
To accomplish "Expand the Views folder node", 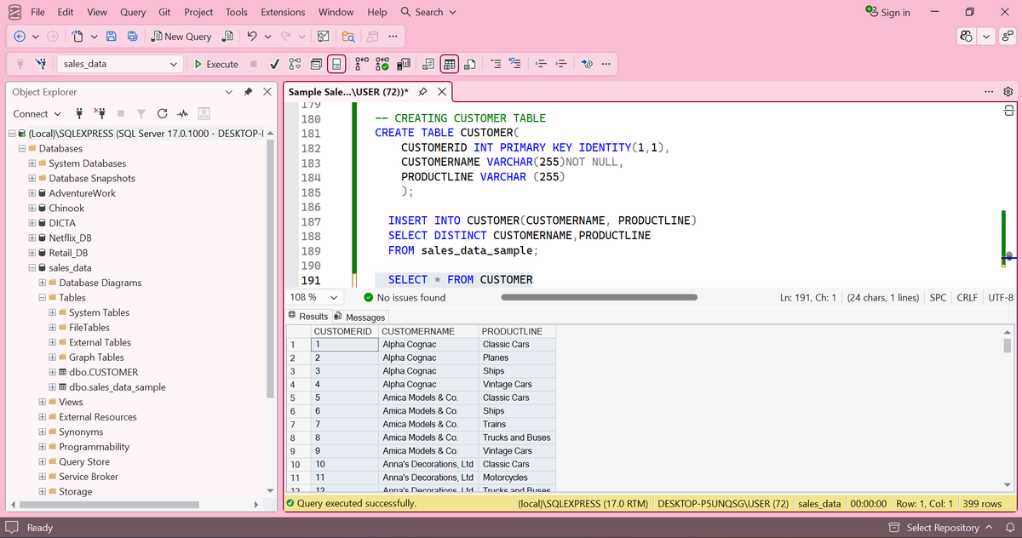I will 43,402.
